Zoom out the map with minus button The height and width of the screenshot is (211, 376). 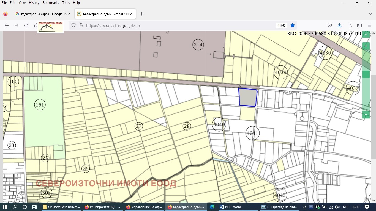366,115
